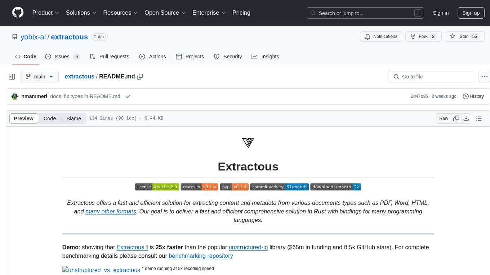Click the pypi v0.1.4 badge
Viewport: 490px width, 275px height.
click(x=234, y=187)
